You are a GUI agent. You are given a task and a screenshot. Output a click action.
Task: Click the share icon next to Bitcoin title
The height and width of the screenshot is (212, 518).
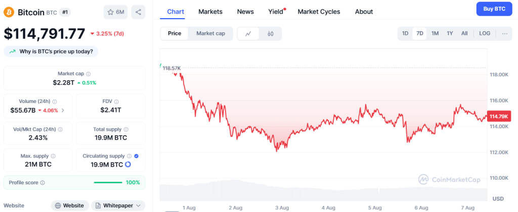tap(138, 12)
